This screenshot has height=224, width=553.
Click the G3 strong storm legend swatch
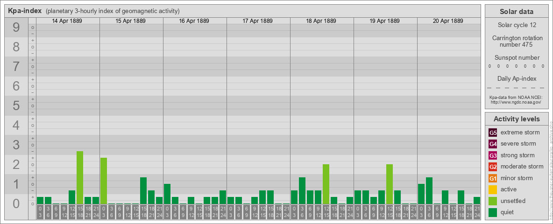[x=493, y=155]
